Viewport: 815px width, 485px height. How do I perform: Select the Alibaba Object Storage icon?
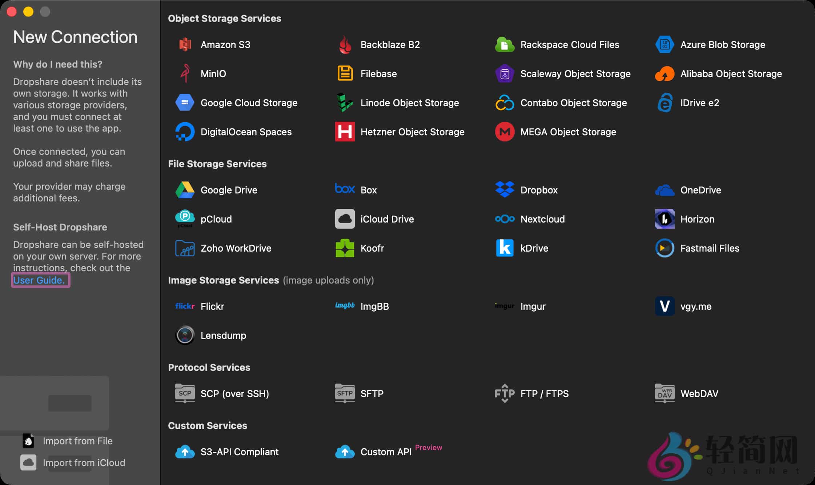pos(665,74)
